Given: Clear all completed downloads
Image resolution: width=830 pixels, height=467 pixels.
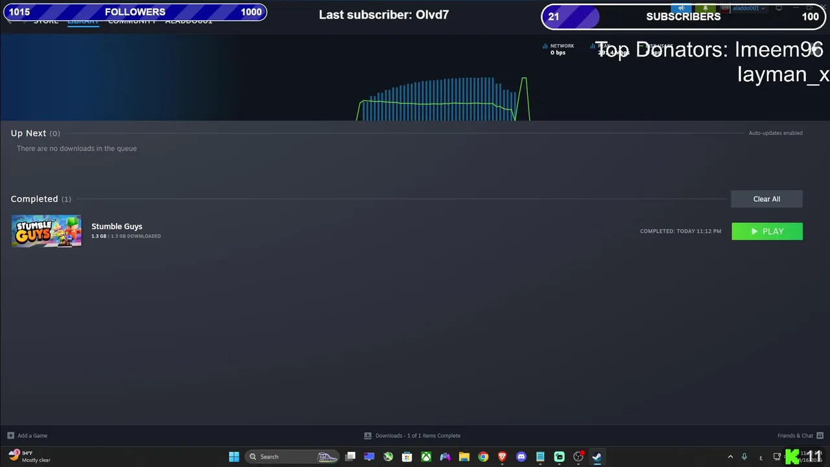Looking at the screenshot, I should [766, 199].
